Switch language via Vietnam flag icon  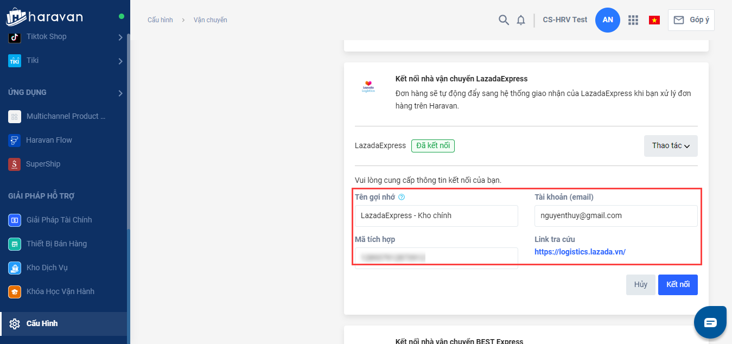point(654,20)
